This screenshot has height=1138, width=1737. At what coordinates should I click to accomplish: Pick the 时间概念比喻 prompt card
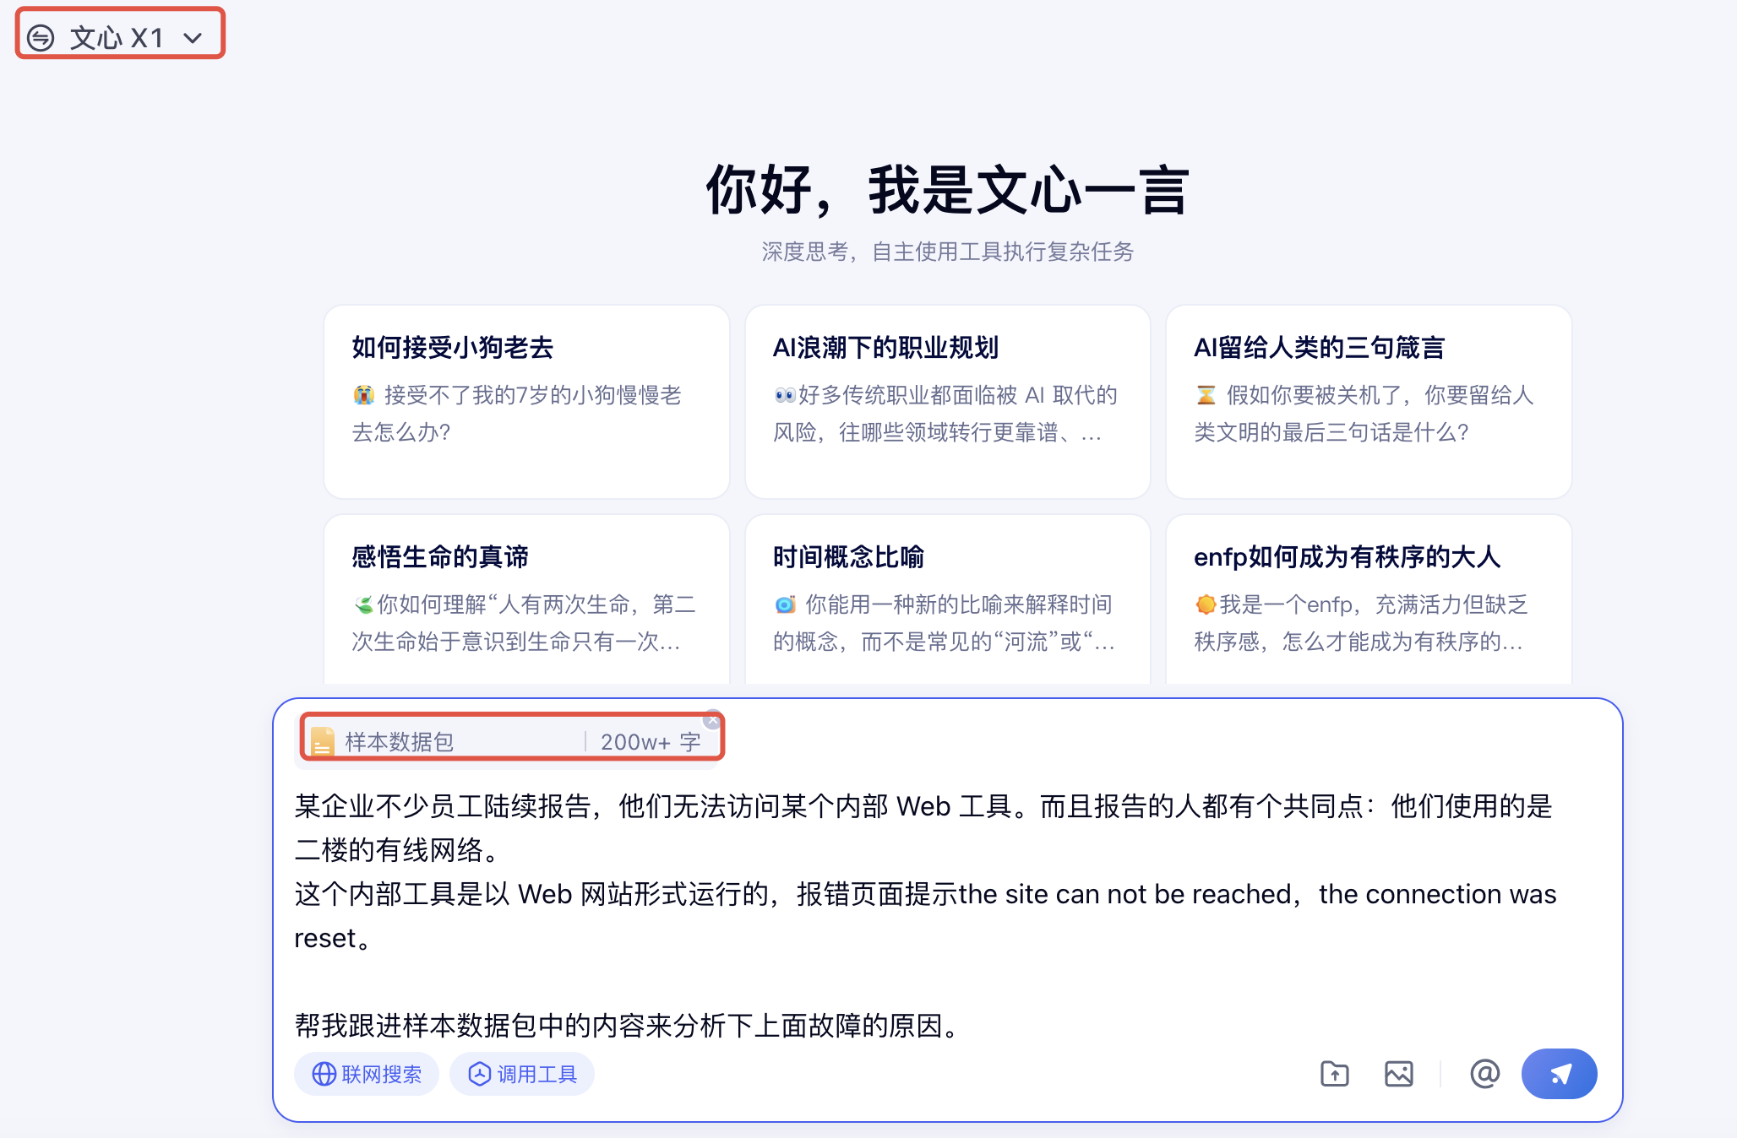point(947,599)
